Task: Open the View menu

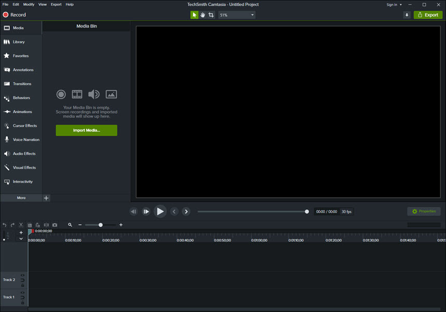Action: 43,4
